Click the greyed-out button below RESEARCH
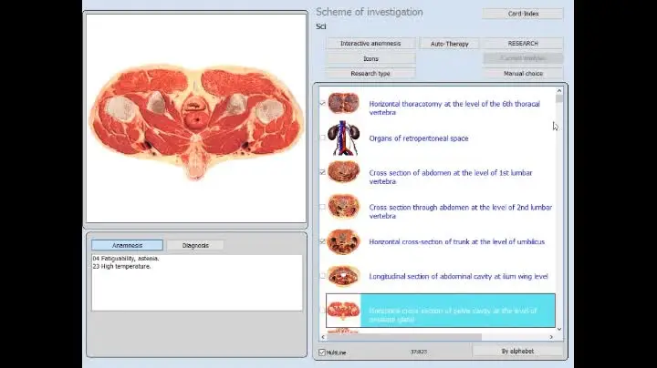Image resolution: width=657 pixels, height=368 pixels. pyautogui.click(x=523, y=58)
